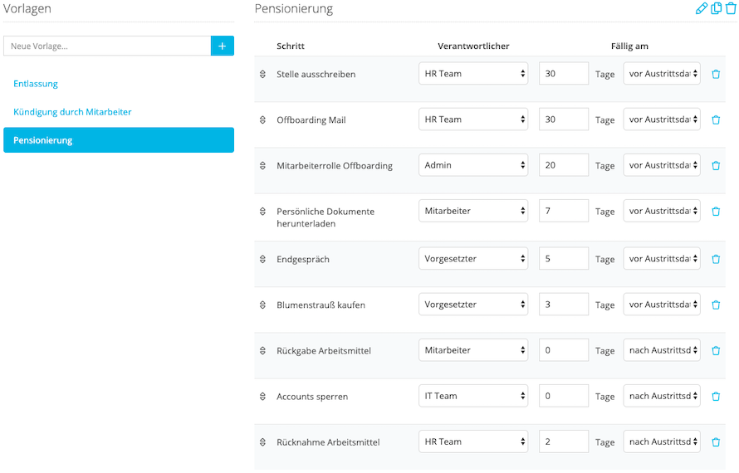Viewport: 739px width, 473px height.
Task: Click reorder handle of Persönliche Dokumente herunterladen
Action: tap(262, 211)
